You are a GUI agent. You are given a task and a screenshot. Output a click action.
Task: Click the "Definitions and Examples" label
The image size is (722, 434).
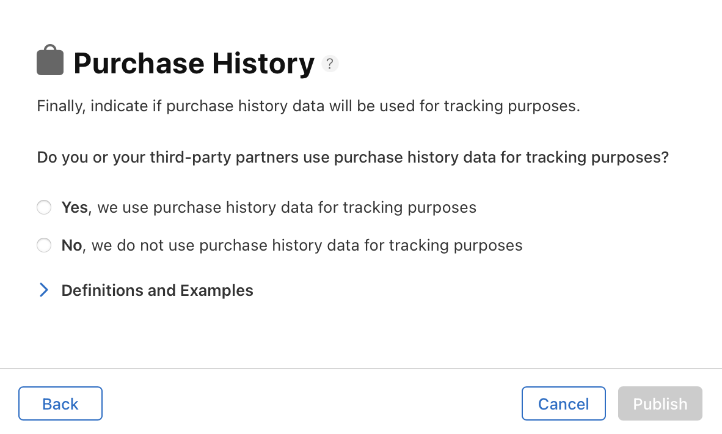(x=157, y=290)
